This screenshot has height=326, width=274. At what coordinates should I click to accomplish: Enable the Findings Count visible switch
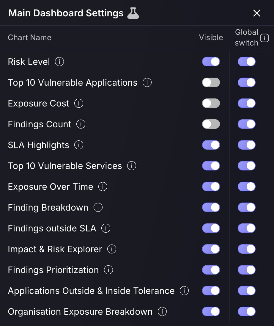(x=211, y=124)
